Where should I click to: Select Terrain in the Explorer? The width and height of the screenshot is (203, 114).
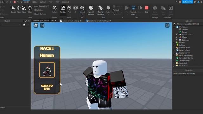(185, 32)
